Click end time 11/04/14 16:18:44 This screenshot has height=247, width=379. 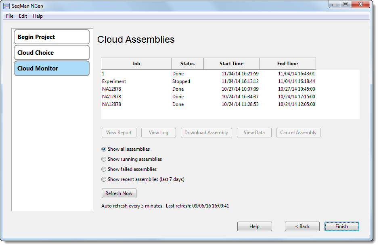pos(297,81)
